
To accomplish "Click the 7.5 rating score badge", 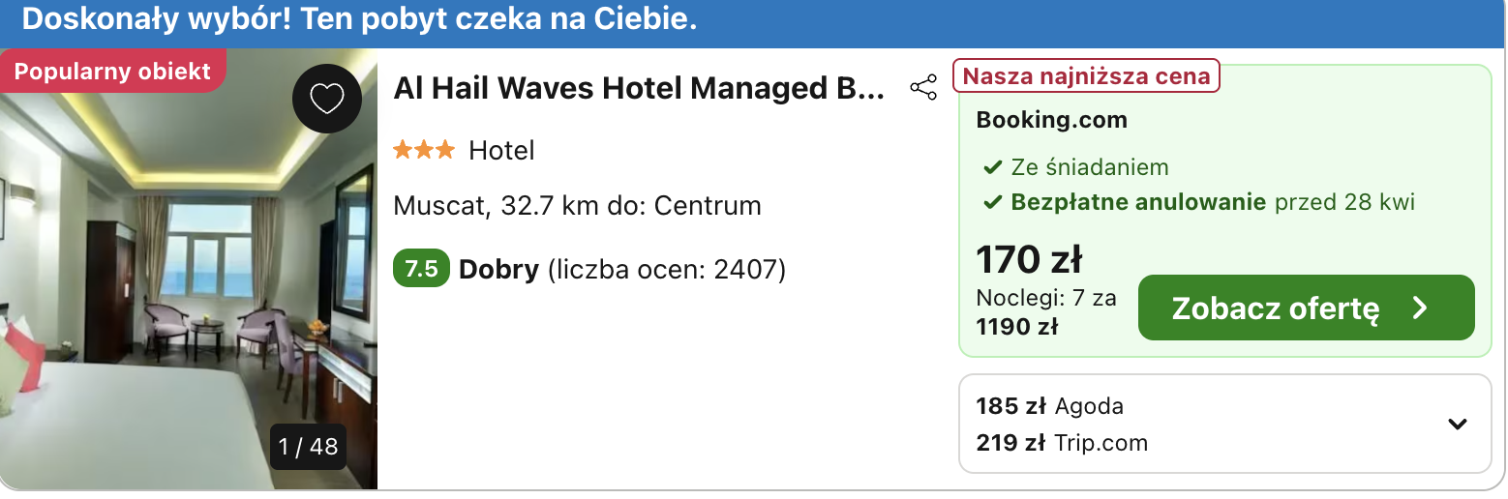I will (421, 269).
